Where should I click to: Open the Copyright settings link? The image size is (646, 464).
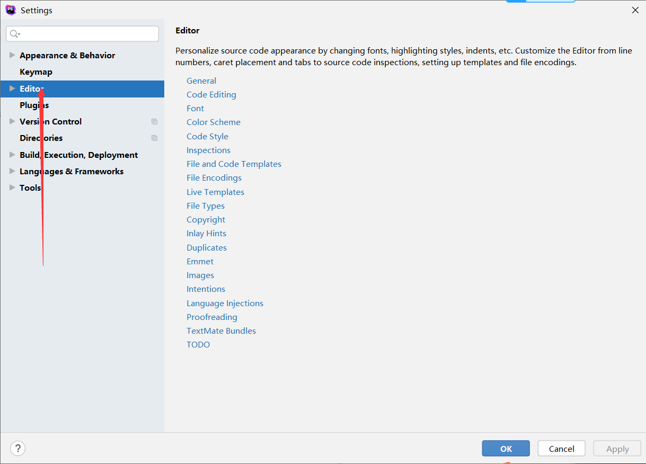206,219
